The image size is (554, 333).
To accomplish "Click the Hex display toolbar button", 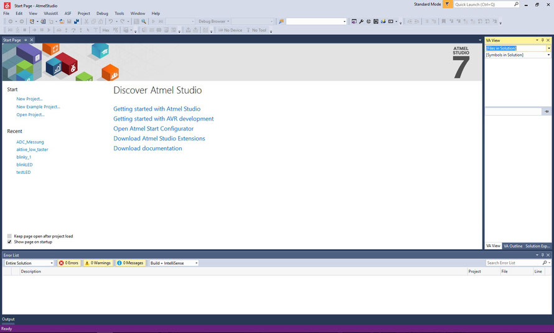I will tap(106, 30).
